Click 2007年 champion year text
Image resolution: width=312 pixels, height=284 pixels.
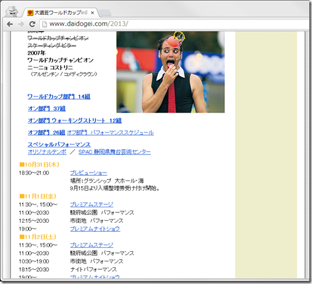(36, 53)
